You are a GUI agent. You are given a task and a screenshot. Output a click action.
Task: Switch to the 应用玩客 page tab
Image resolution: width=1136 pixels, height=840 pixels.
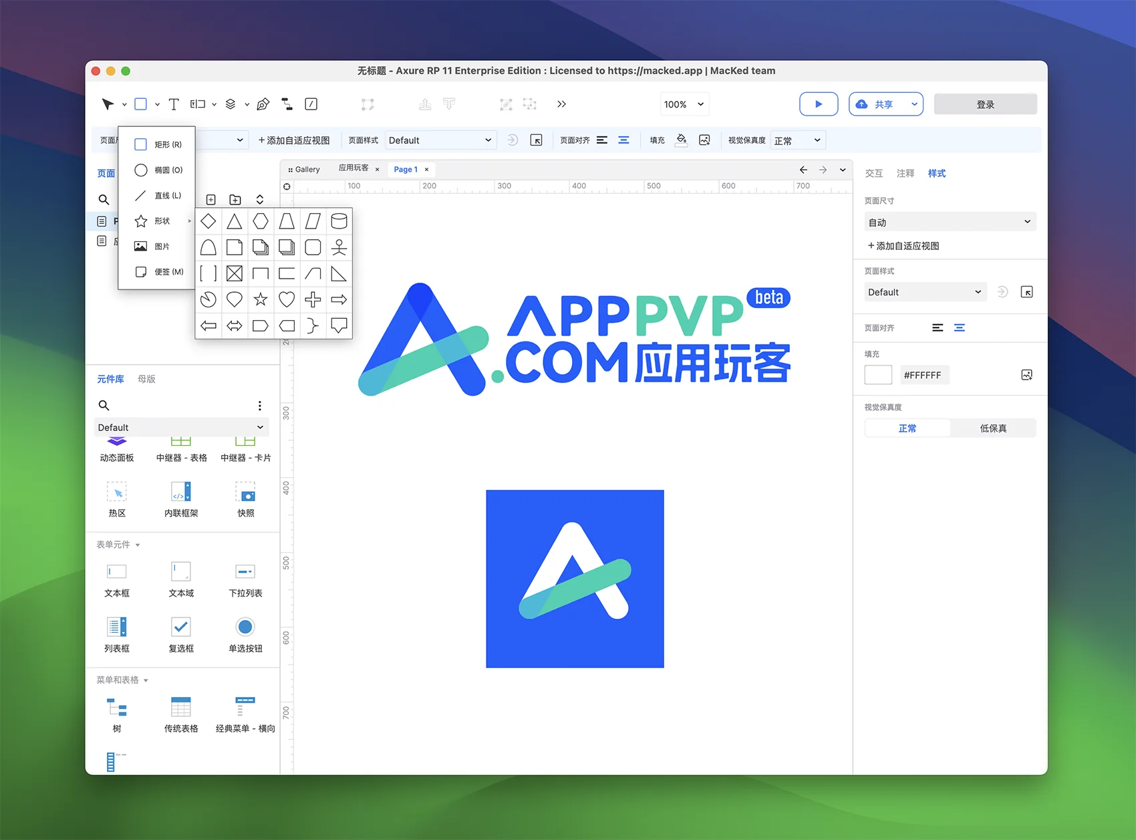tap(353, 168)
